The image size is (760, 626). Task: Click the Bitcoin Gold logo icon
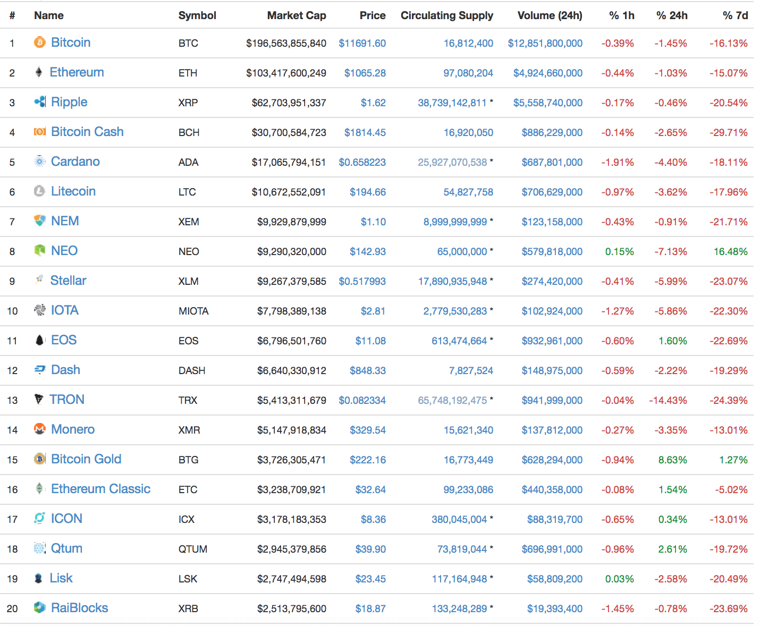[40, 459]
